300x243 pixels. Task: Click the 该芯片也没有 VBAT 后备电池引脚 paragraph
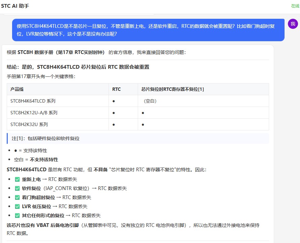point(133,229)
